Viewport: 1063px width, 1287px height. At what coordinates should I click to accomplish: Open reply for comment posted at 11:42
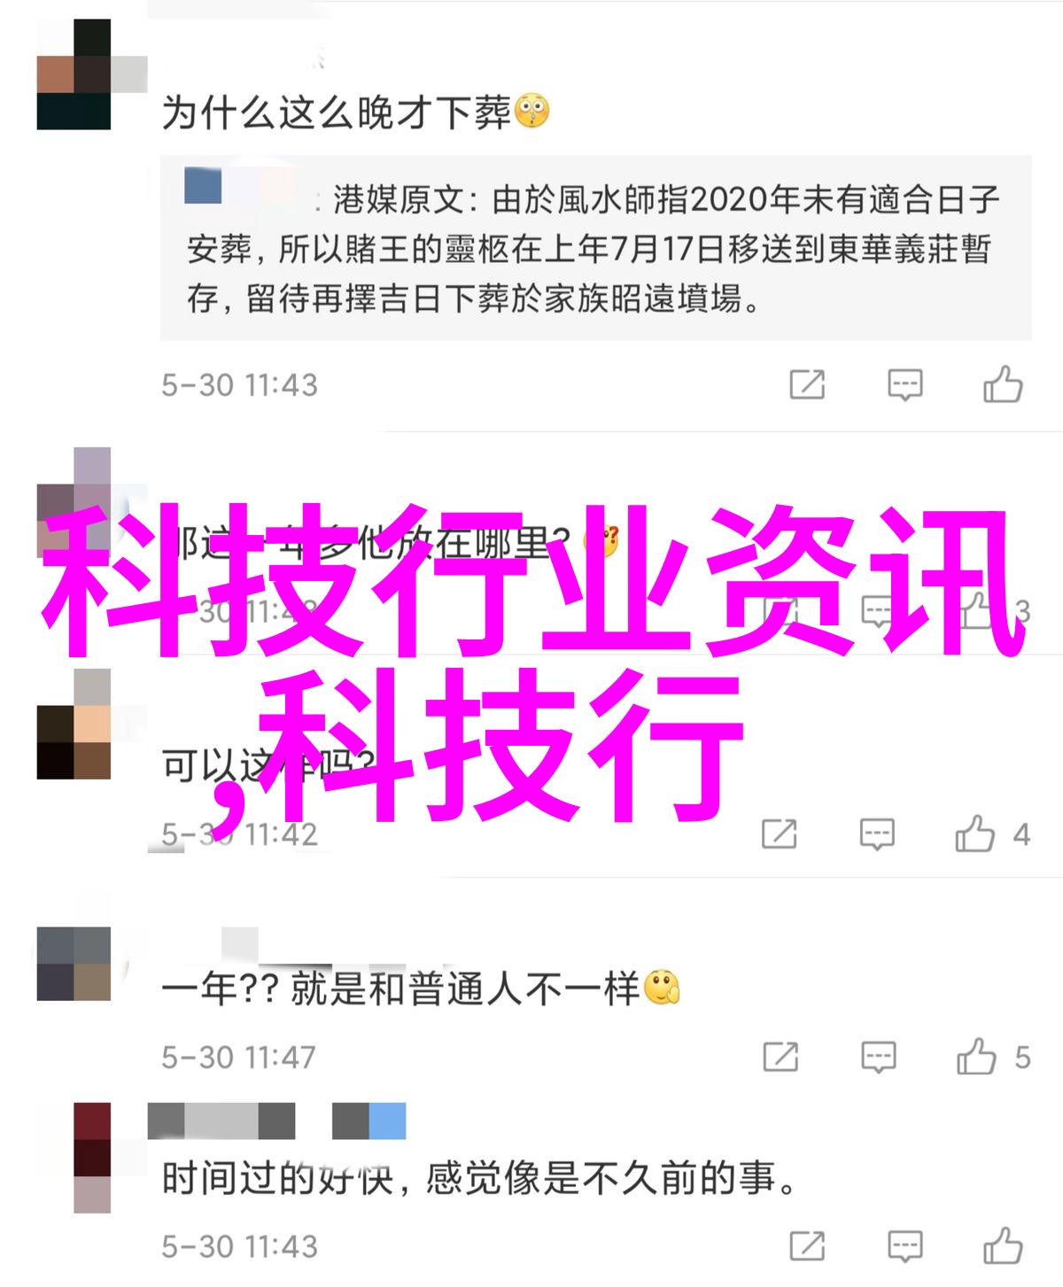877,834
